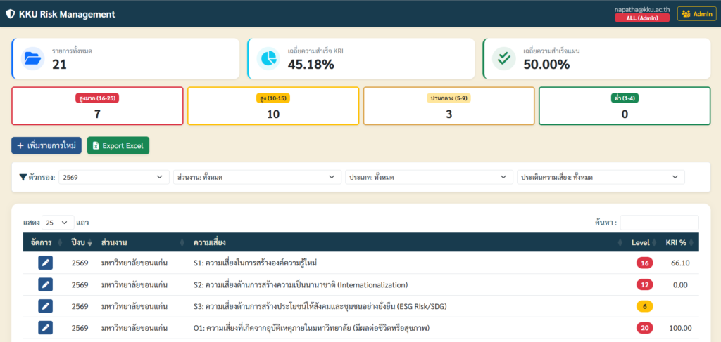This screenshot has height=342, width=721.
Task: Sort table by KRI % column header
Action: point(679,242)
